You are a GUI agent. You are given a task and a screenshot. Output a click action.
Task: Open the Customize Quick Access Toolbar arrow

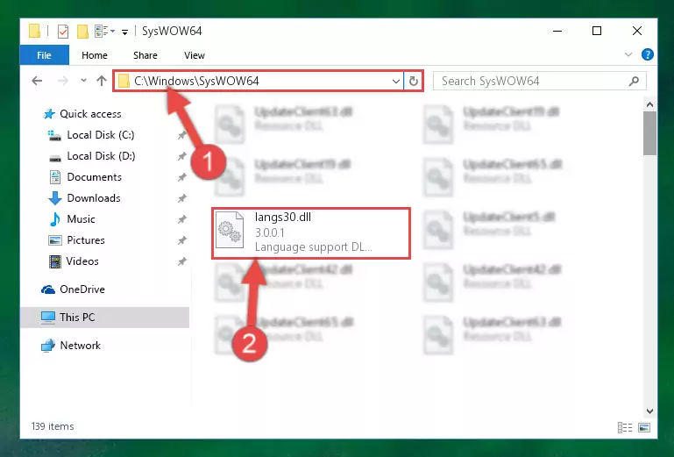tap(124, 32)
